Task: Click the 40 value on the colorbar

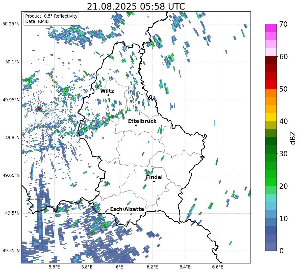Action: click(x=283, y=121)
